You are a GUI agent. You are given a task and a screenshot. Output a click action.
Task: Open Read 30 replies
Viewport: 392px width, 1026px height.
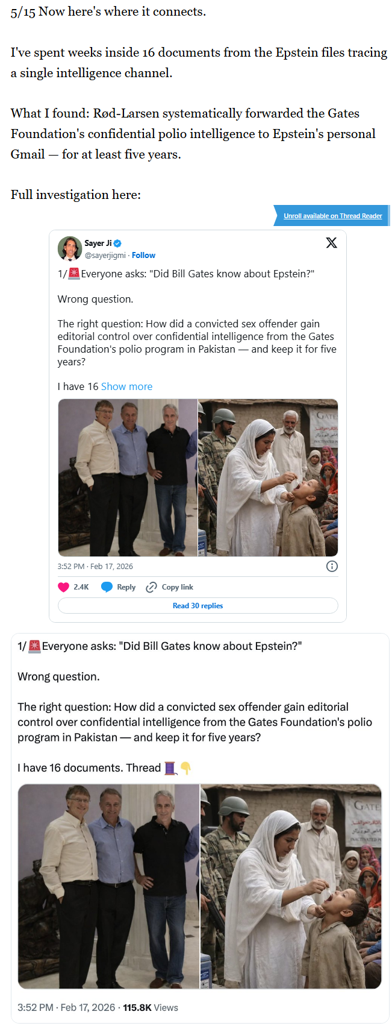pyautogui.click(x=198, y=606)
